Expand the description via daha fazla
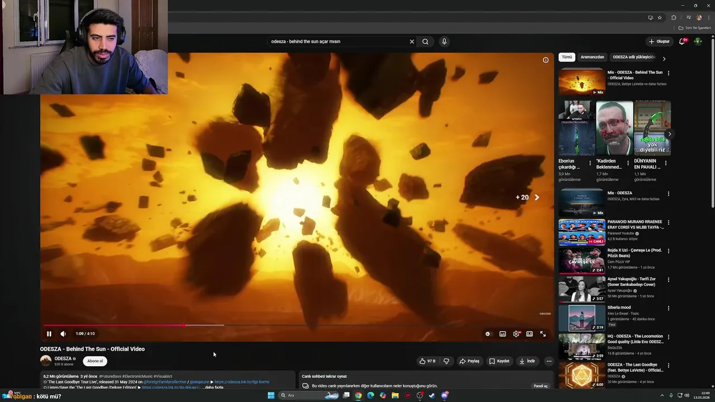 (214, 387)
